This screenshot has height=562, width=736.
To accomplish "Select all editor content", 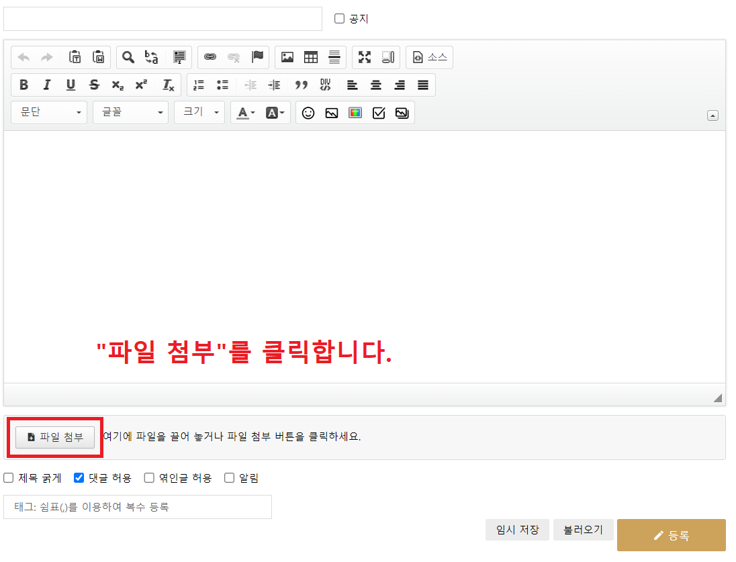I will 179,57.
